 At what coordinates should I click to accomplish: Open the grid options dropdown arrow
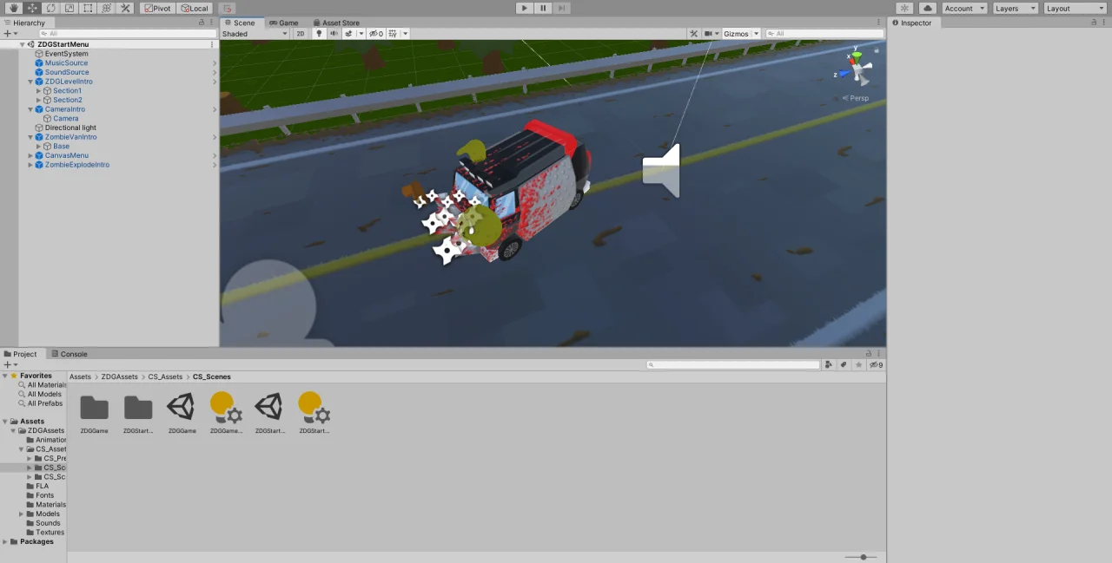click(405, 34)
